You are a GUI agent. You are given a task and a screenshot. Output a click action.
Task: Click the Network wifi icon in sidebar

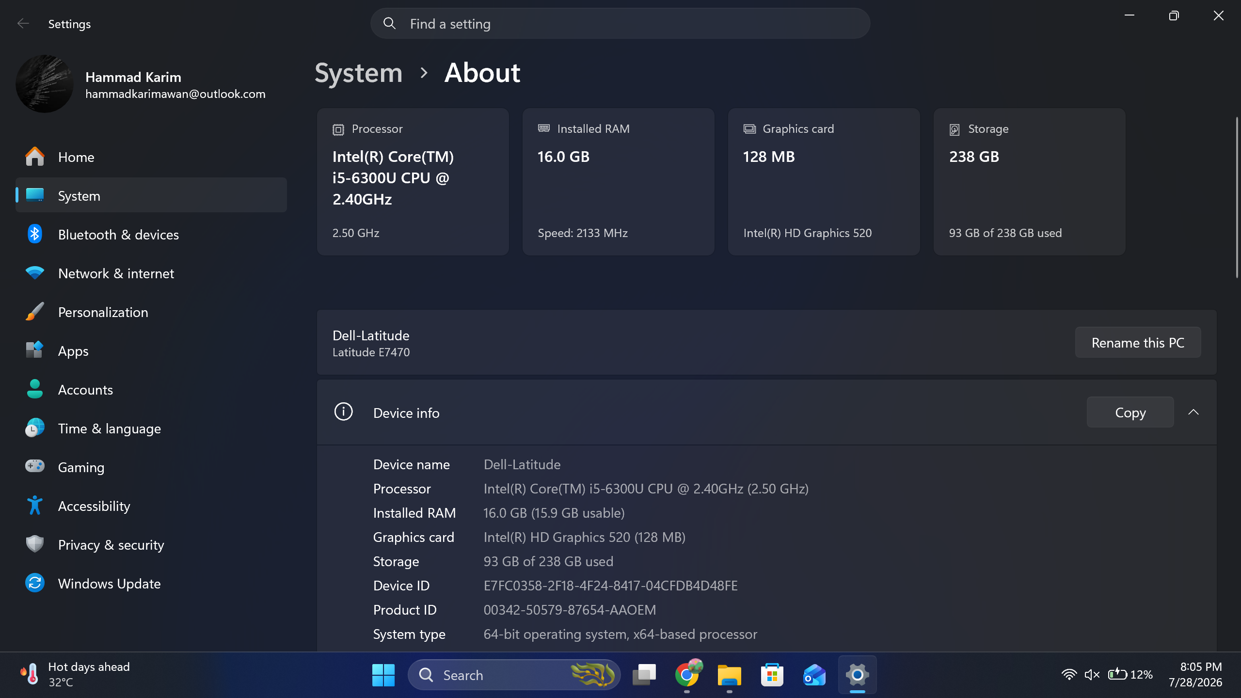(35, 273)
